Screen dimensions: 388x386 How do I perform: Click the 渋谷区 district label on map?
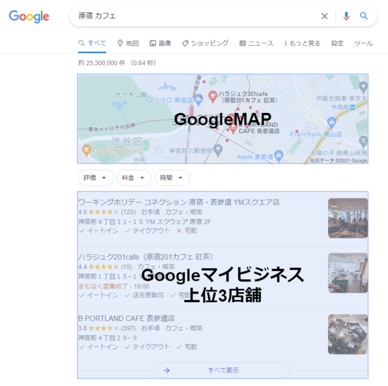point(127,142)
